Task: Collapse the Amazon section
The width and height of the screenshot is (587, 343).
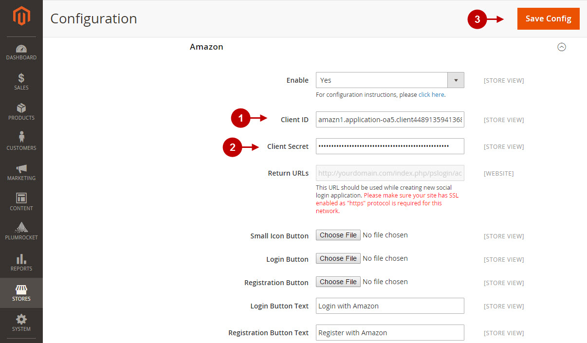Action: pos(562,47)
